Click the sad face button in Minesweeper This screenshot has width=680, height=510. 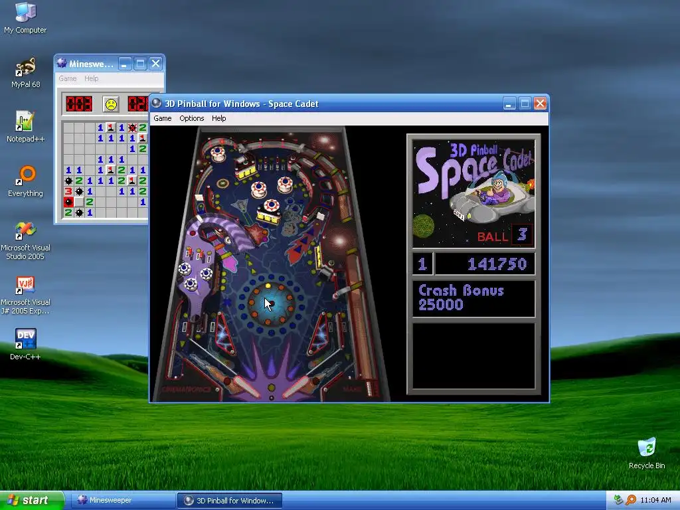[111, 104]
